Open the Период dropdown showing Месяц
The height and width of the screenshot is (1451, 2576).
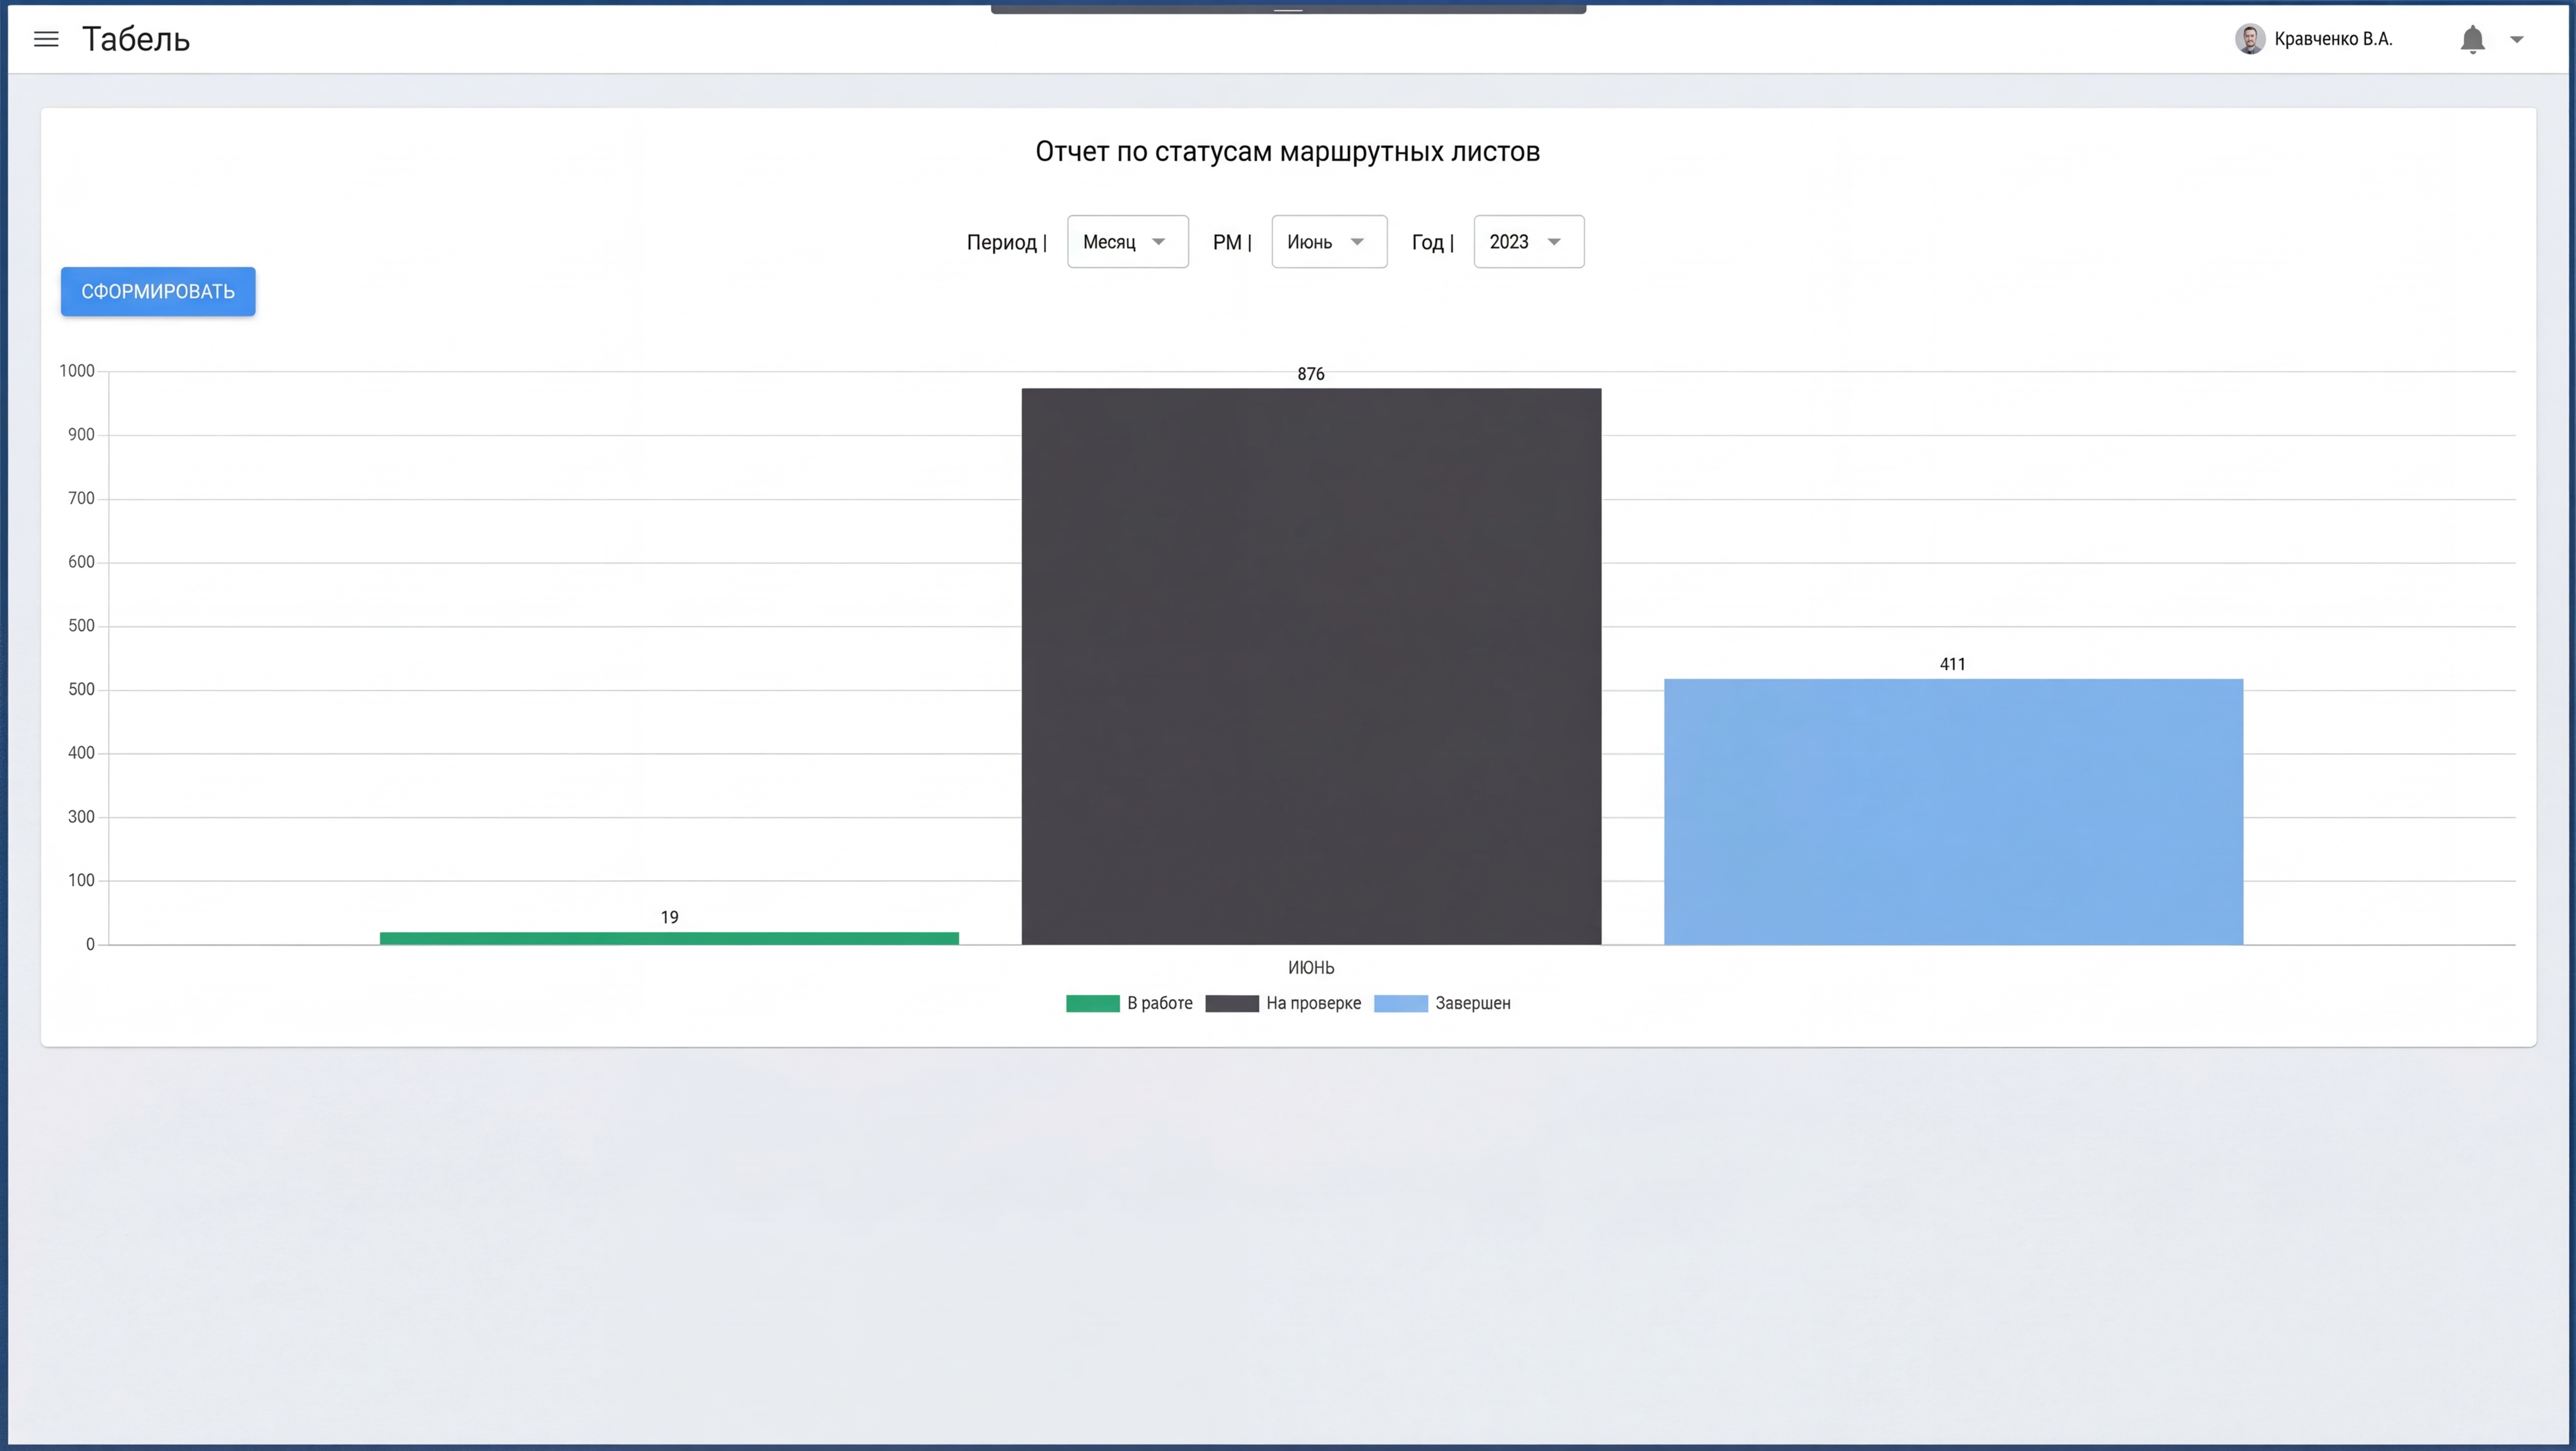click(1127, 242)
